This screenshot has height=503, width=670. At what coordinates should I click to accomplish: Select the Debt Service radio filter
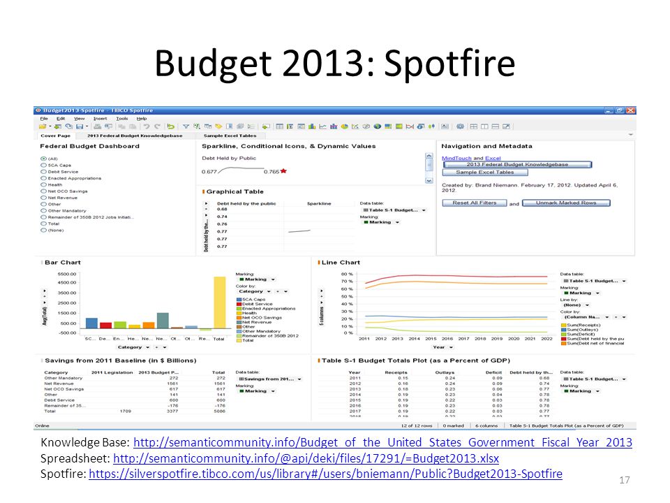pyautogui.click(x=43, y=172)
